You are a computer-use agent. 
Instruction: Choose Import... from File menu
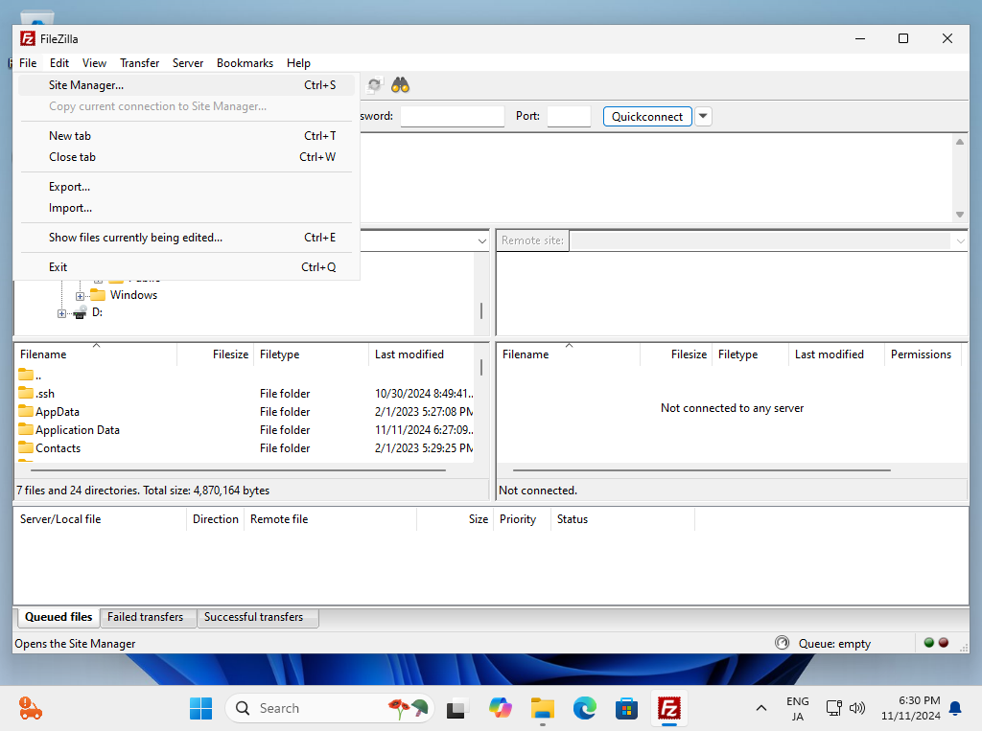pyautogui.click(x=187, y=208)
